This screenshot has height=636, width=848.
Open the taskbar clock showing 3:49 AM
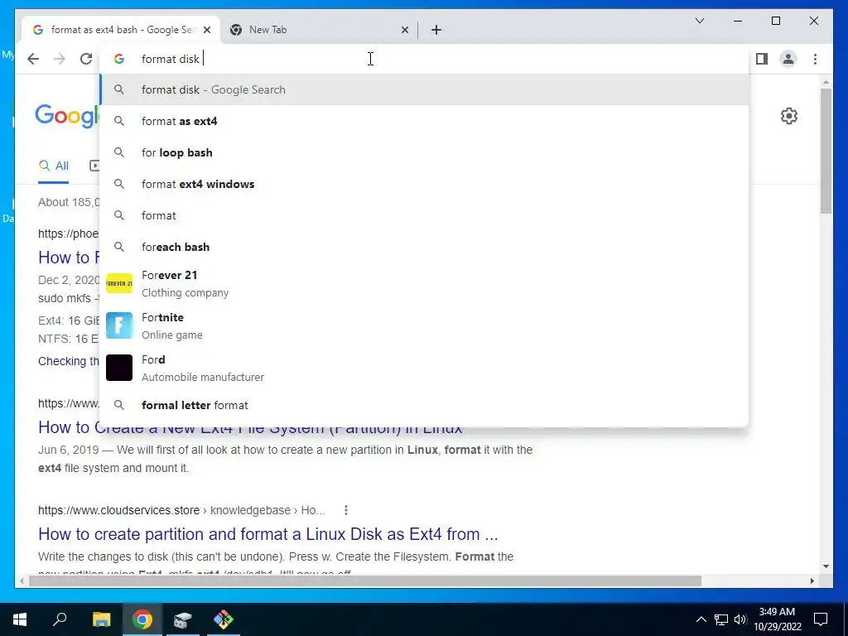point(777,619)
